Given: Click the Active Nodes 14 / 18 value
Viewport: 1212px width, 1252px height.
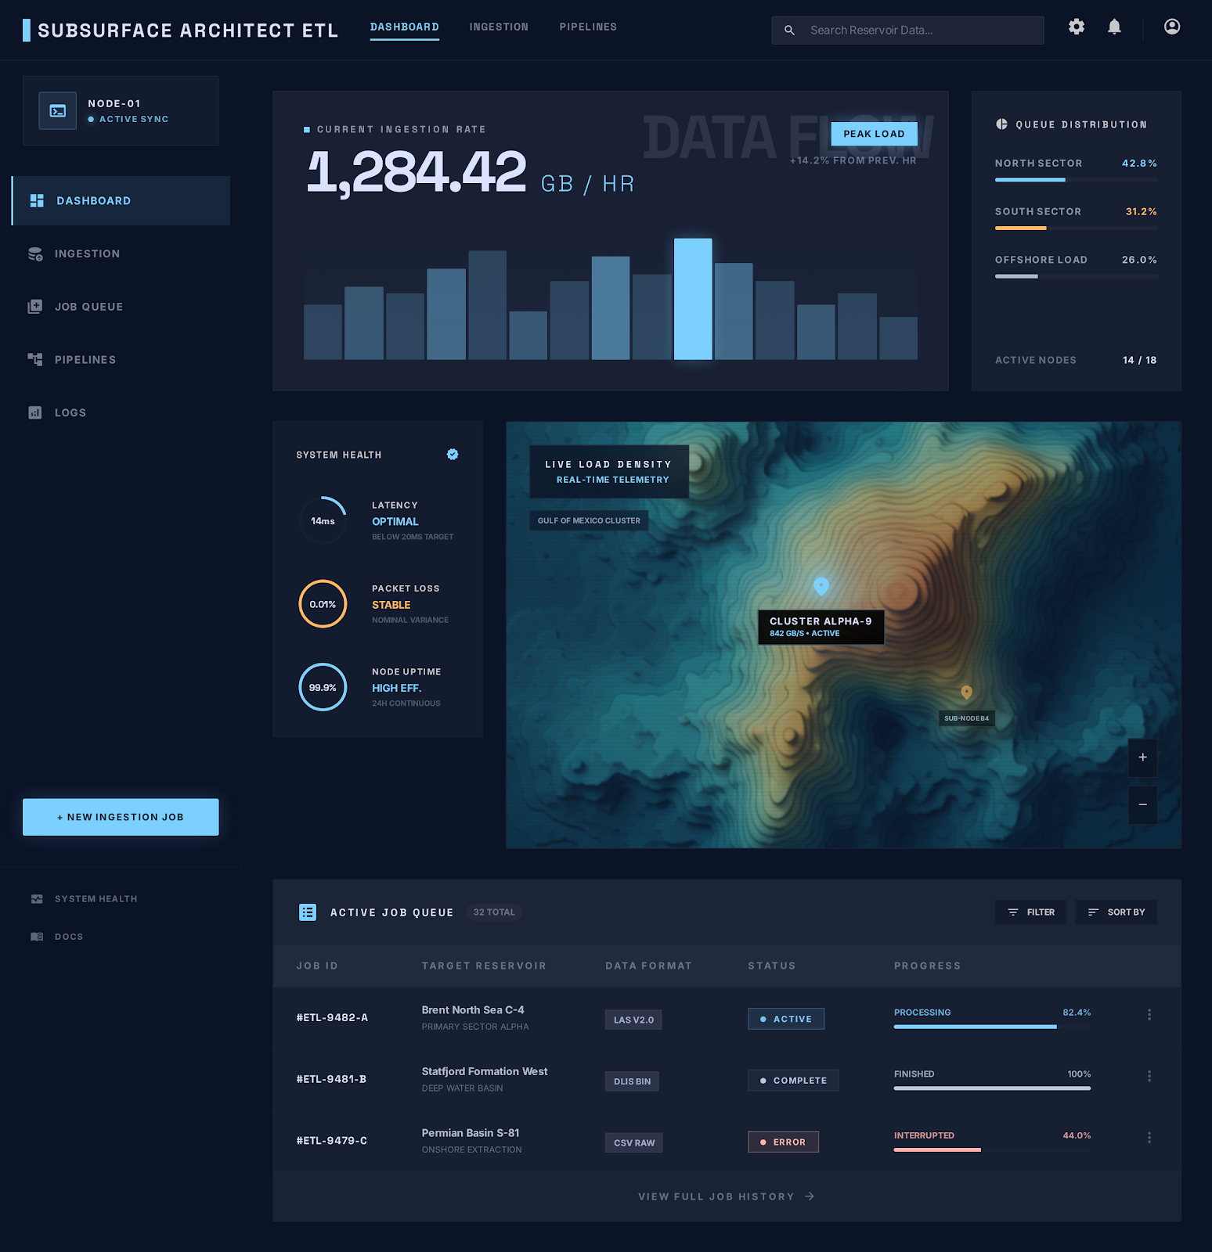Looking at the screenshot, I should 1139,360.
